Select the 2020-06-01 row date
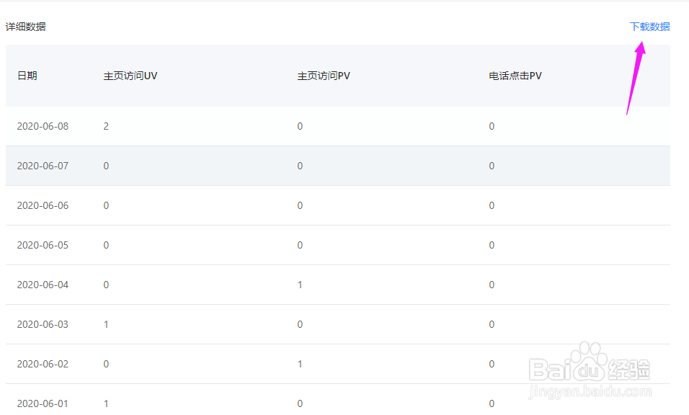 [x=43, y=403]
